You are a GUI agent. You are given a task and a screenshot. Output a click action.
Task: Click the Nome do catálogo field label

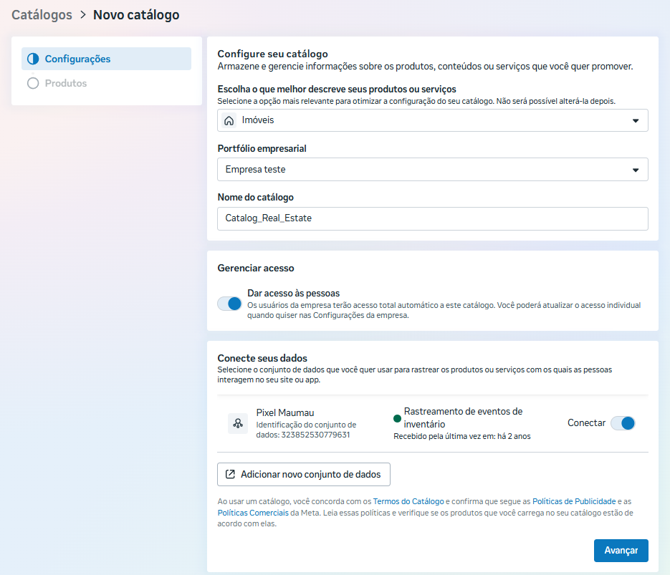(x=256, y=197)
